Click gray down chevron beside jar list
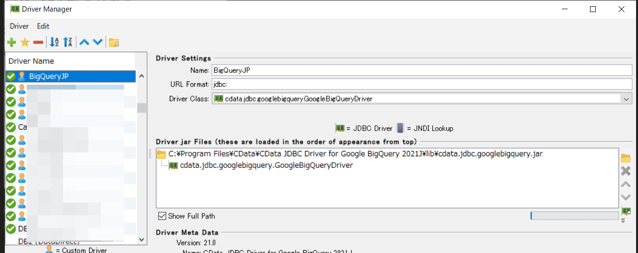Screen dimensions: 638x253 pos(626,197)
